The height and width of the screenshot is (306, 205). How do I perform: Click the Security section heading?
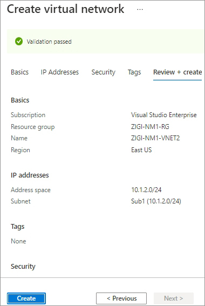point(23,267)
